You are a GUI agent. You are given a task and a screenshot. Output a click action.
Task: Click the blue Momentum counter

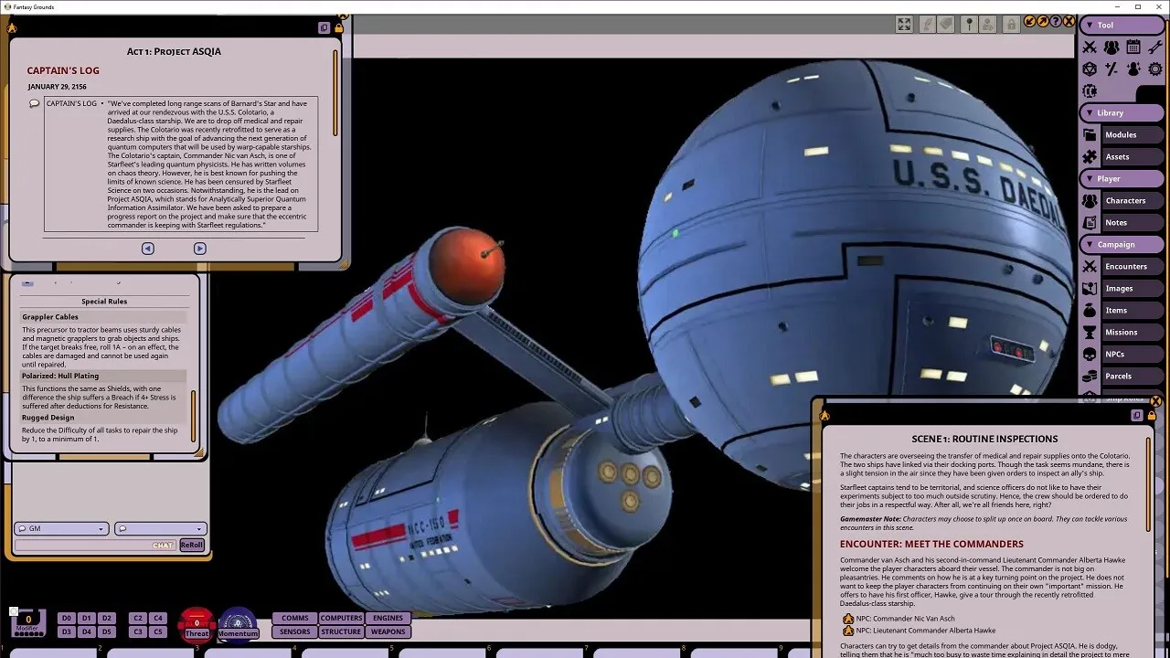(238, 625)
